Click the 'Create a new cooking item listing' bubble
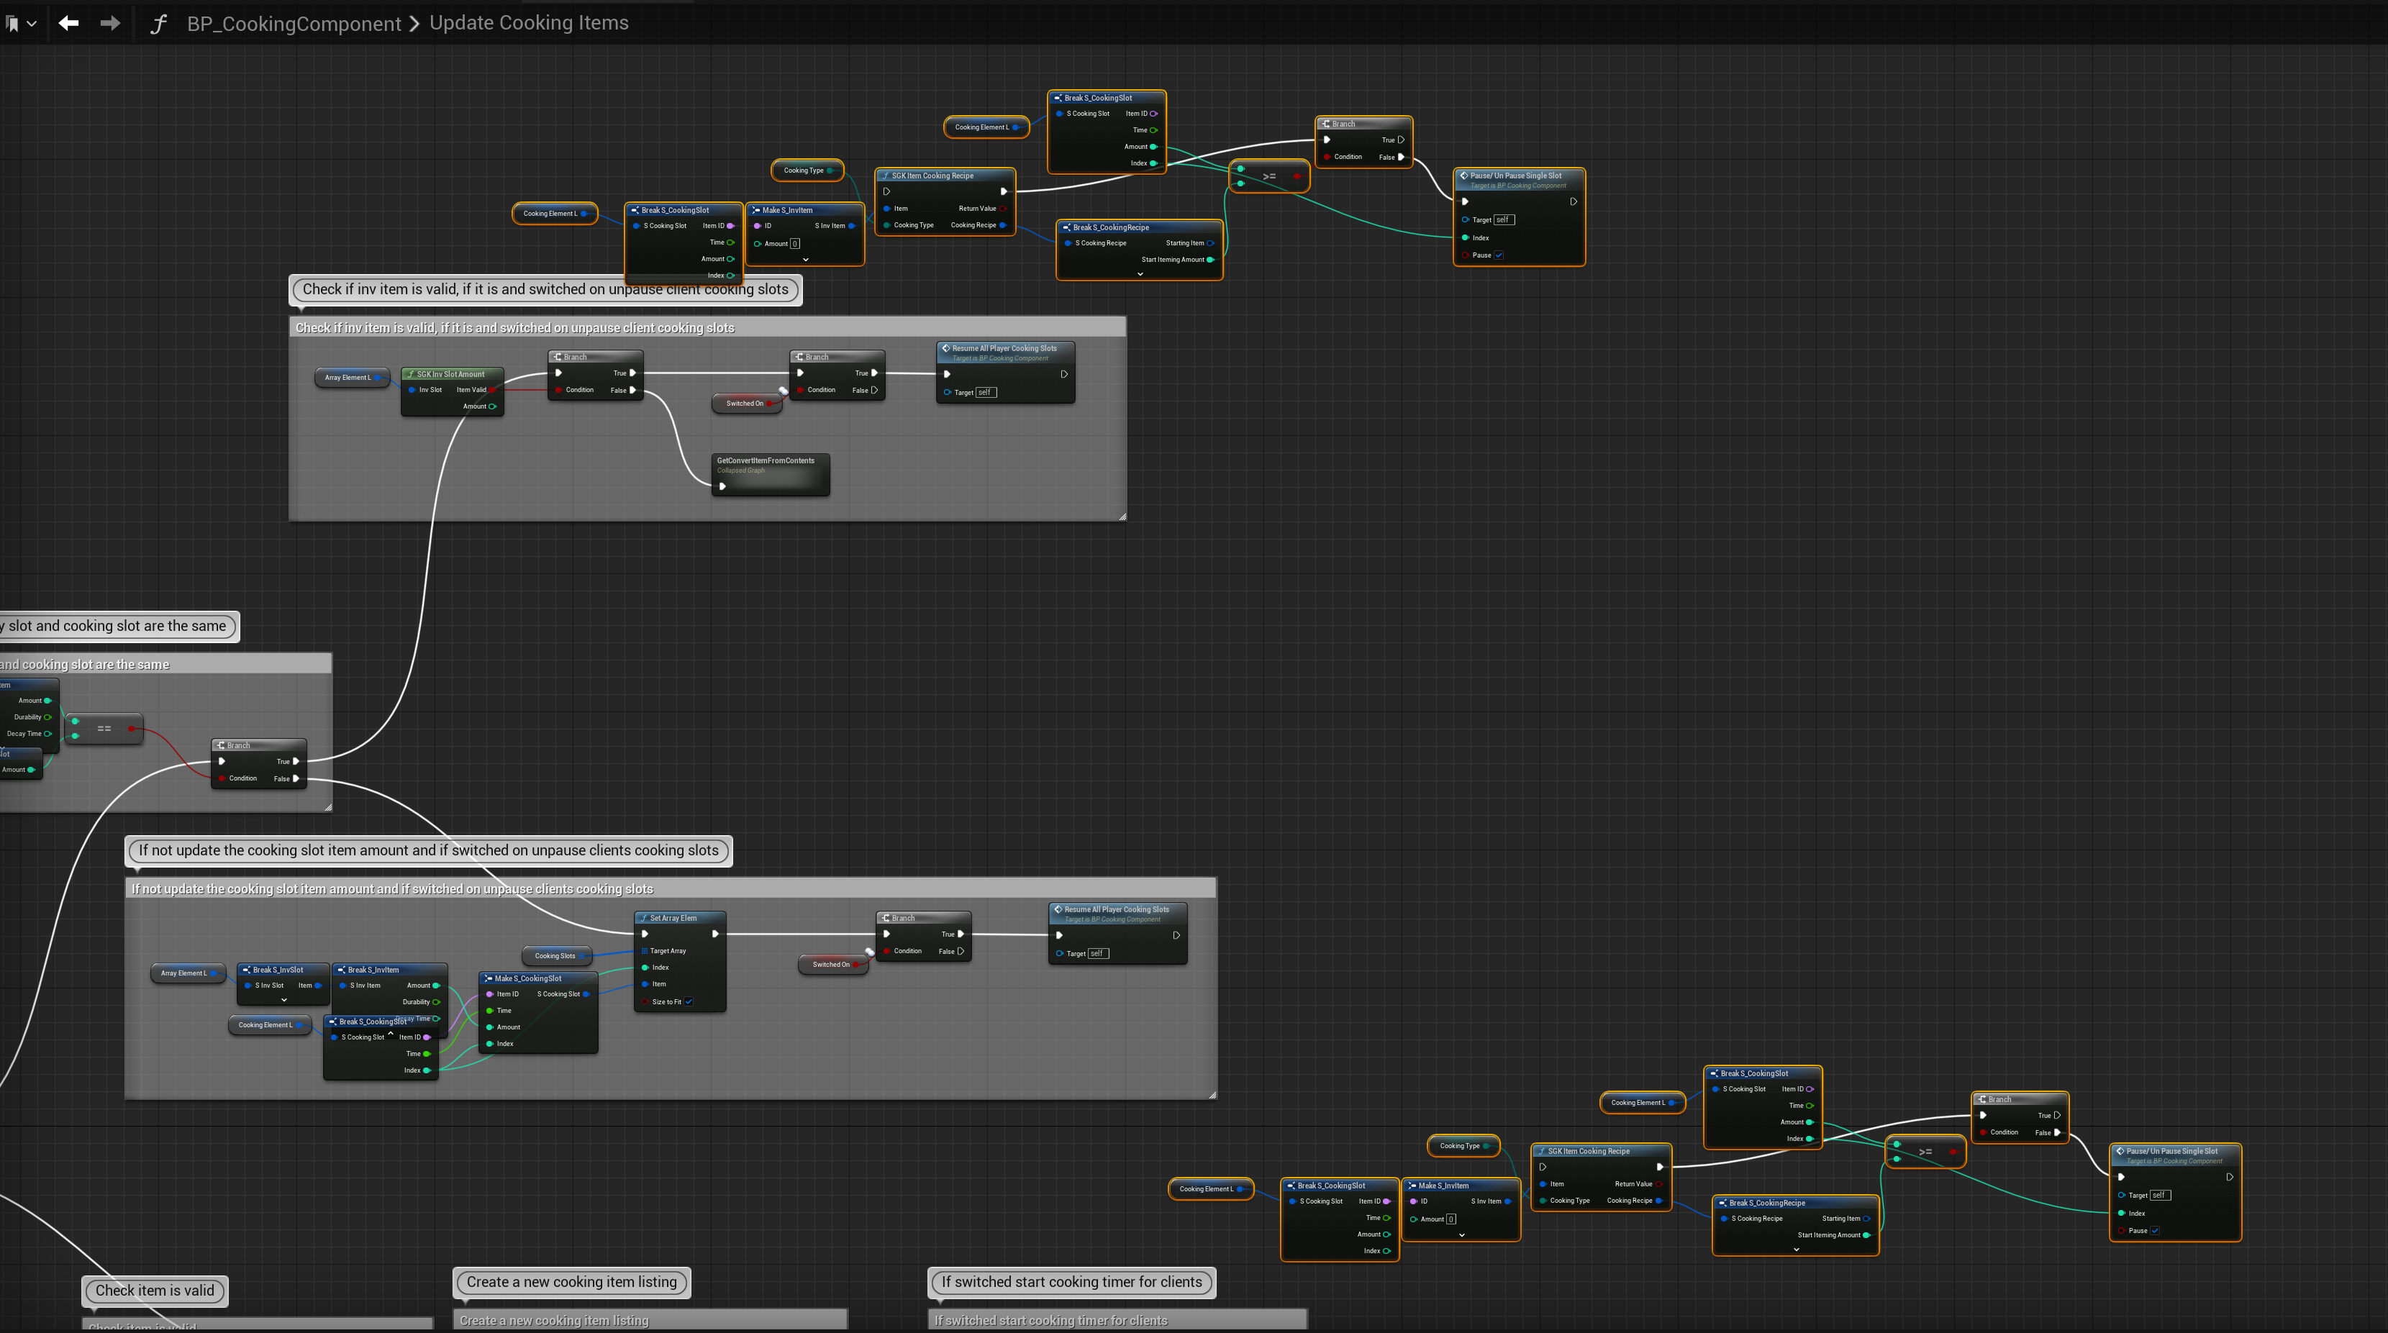The image size is (2388, 1333). [x=572, y=1282]
